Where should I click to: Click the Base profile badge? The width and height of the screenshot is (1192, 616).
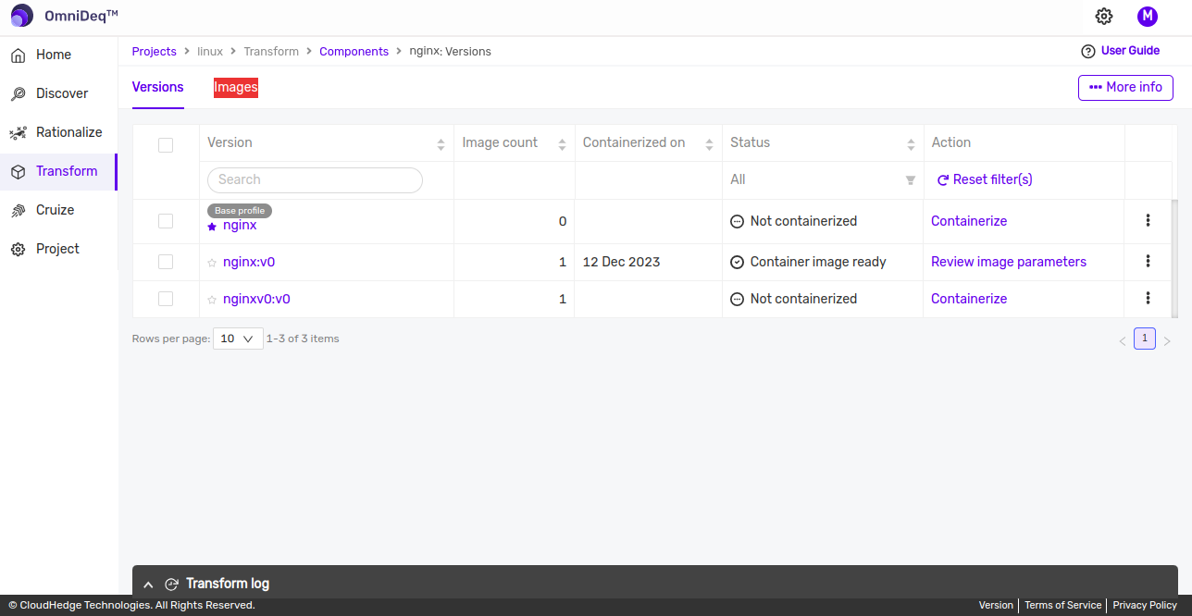(240, 211)
